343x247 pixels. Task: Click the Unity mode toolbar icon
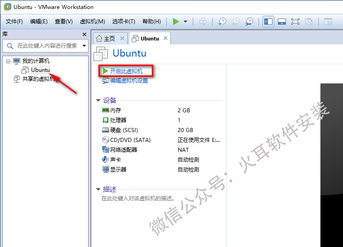coord(309,22)
